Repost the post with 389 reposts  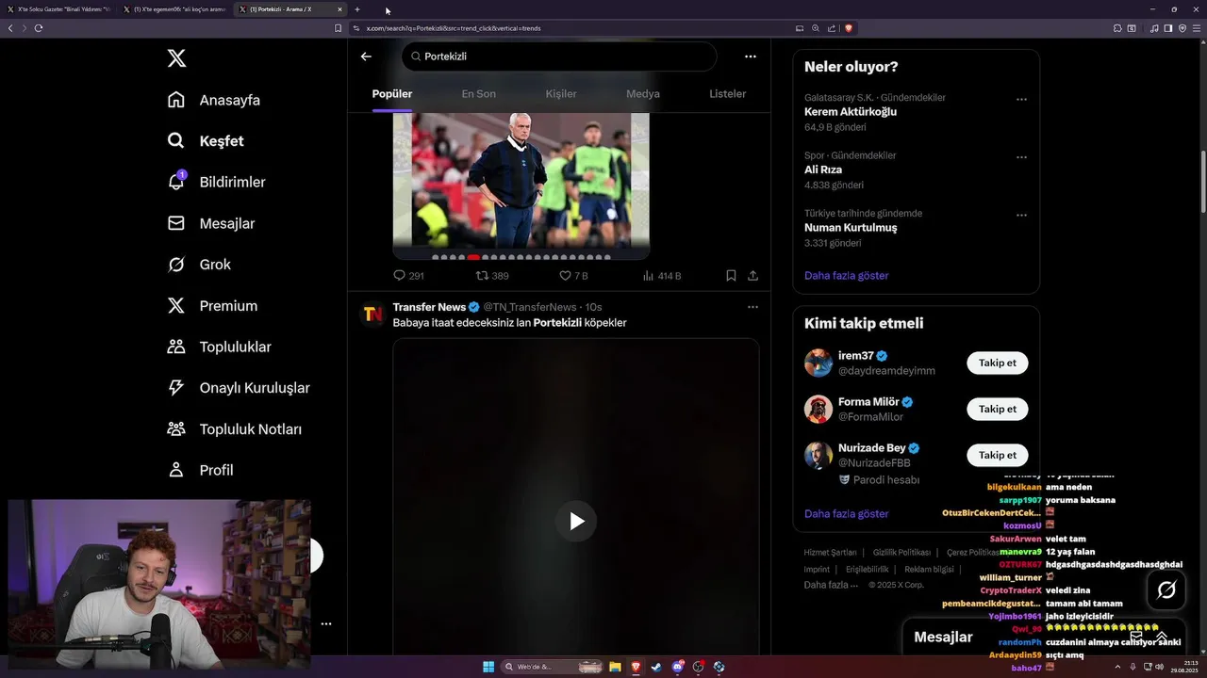(492, 276)
